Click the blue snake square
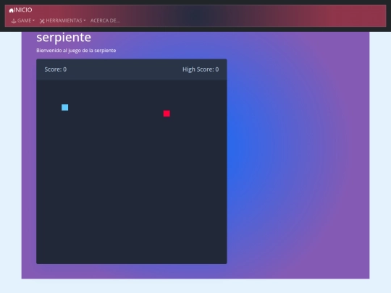 pos(65,107)
